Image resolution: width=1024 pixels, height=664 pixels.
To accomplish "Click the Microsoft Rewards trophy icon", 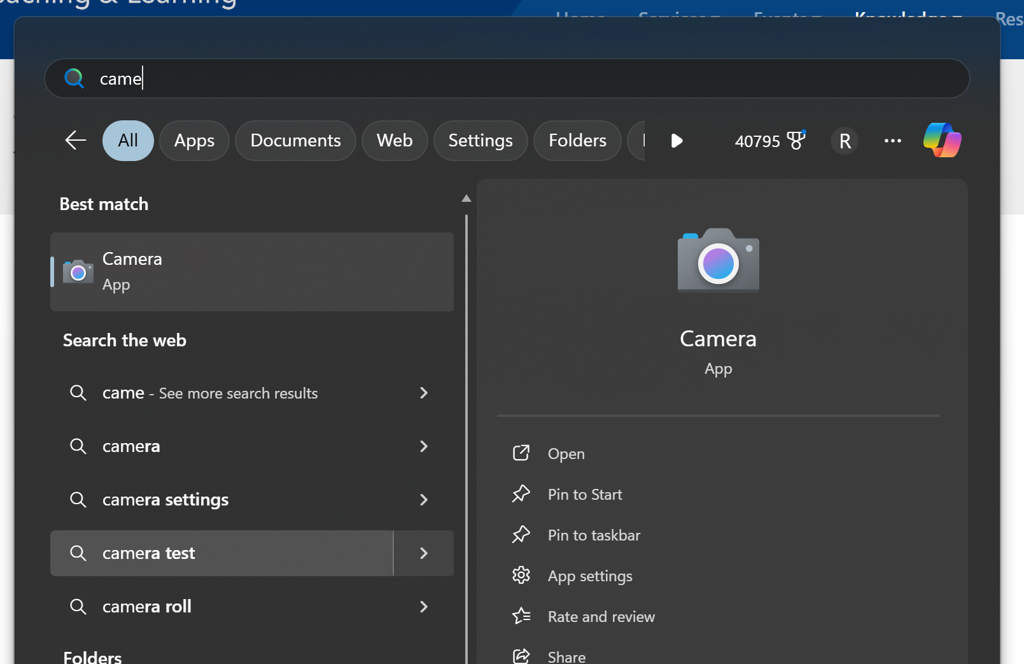I will click(796, 141).
